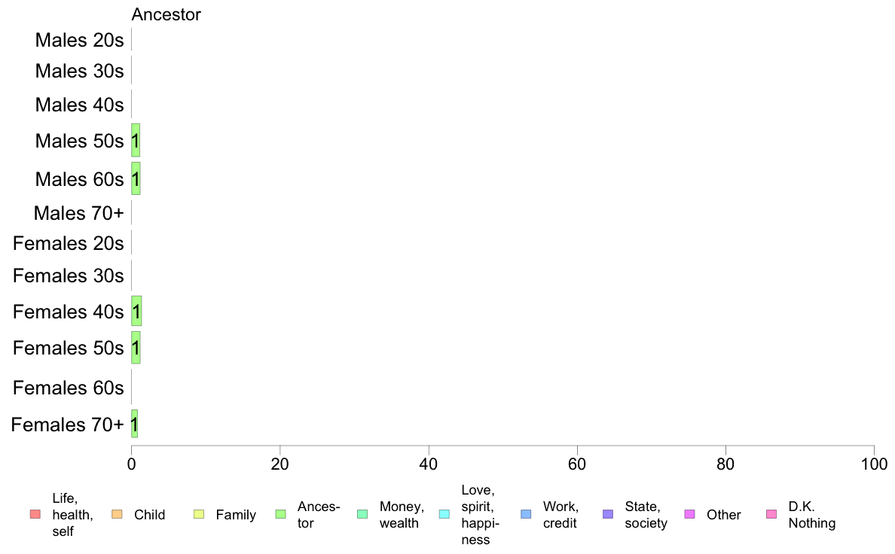Click the 100 axis tick label
Image resolution: width=895 pixels, height=554 pixels.
tap(874, 464)
